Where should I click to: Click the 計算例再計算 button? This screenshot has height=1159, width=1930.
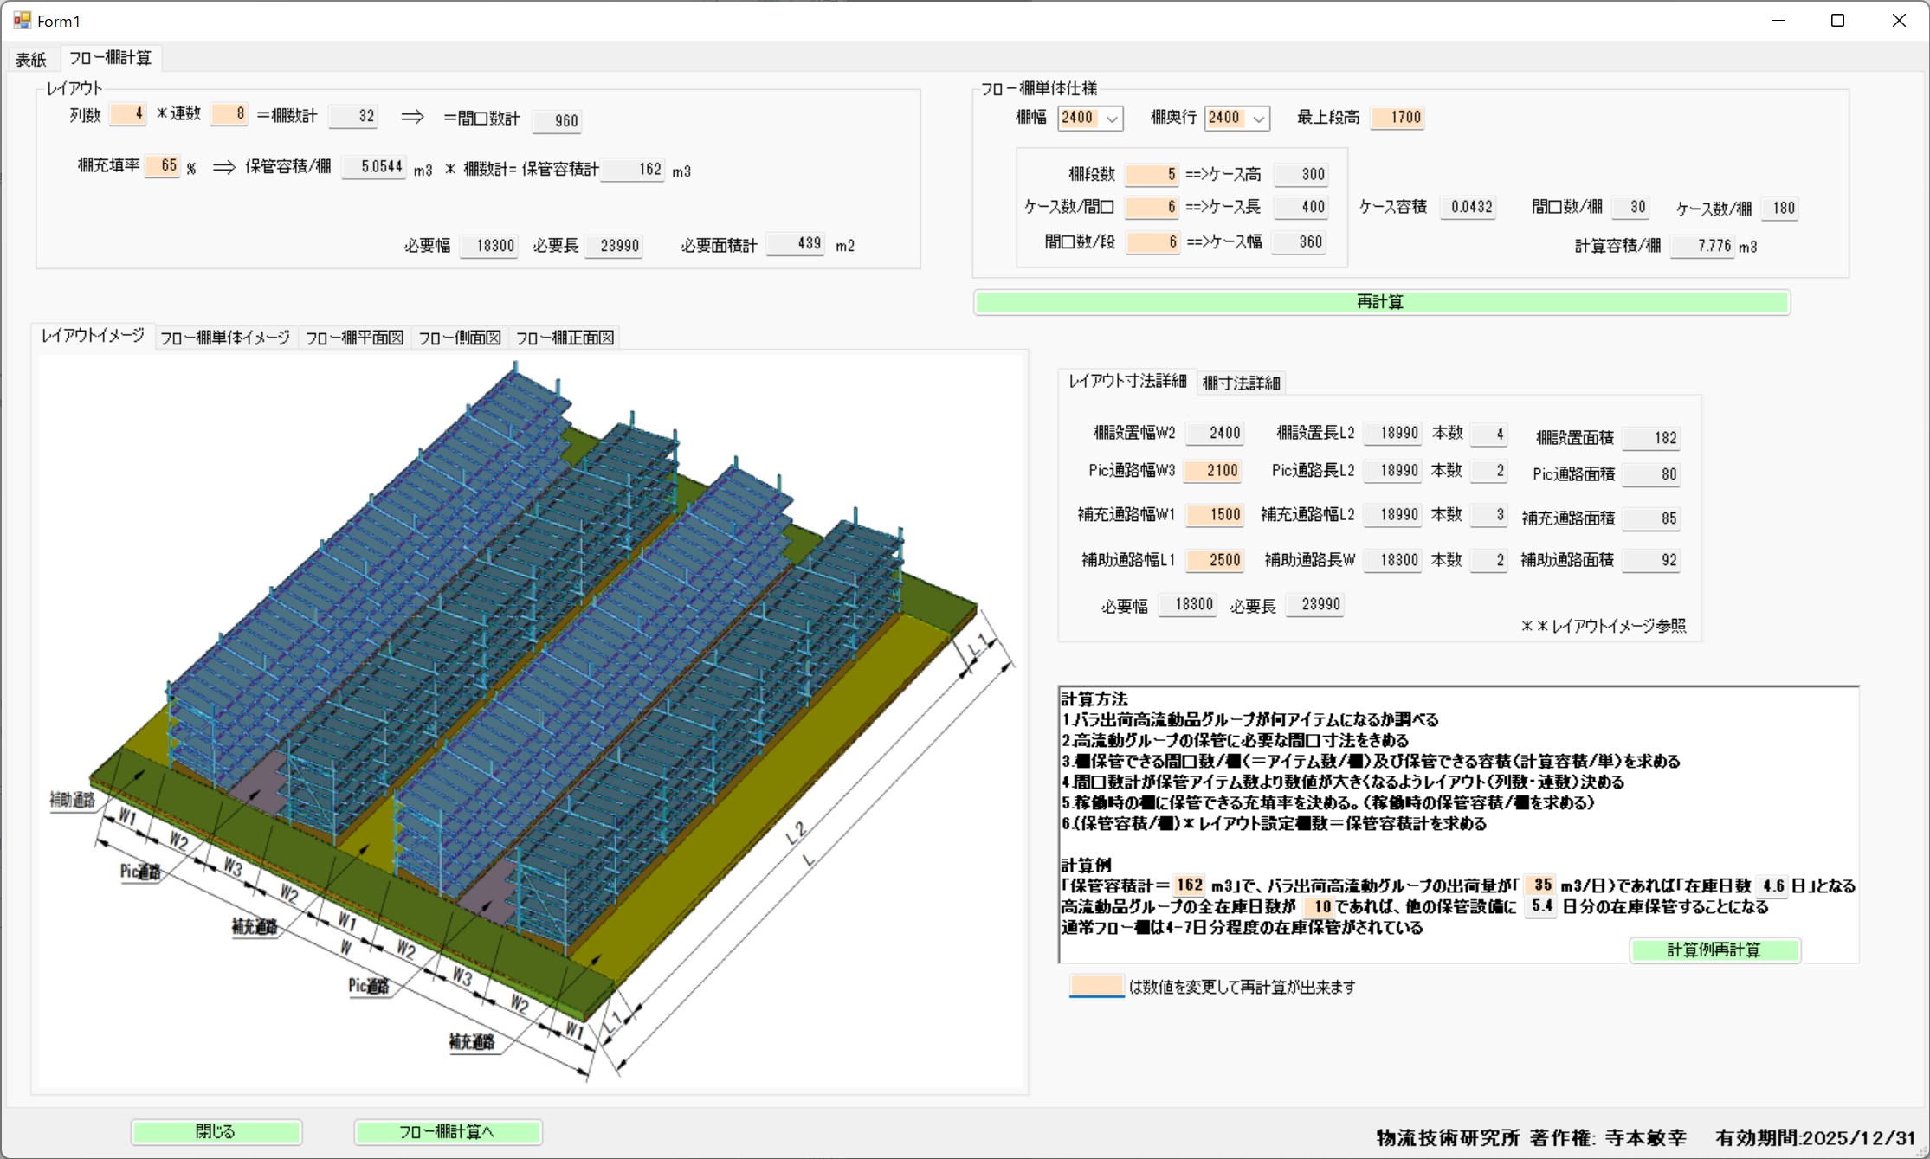coord(1714,950)
